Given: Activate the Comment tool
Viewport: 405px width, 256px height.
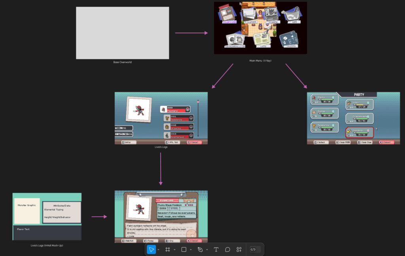Looking at the screenshot, I should (x=227, y=250).
